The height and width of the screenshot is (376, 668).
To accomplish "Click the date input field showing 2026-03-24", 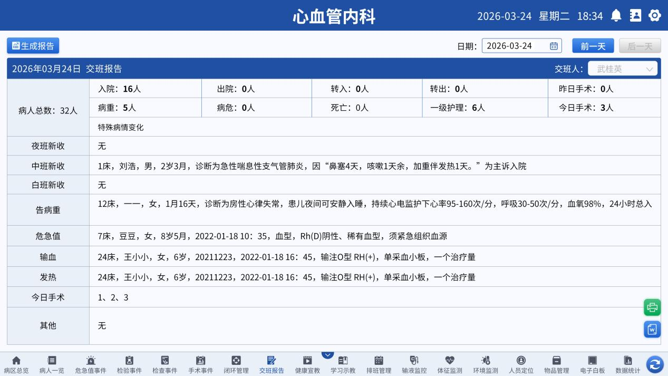I will click(x=514, y=46).
